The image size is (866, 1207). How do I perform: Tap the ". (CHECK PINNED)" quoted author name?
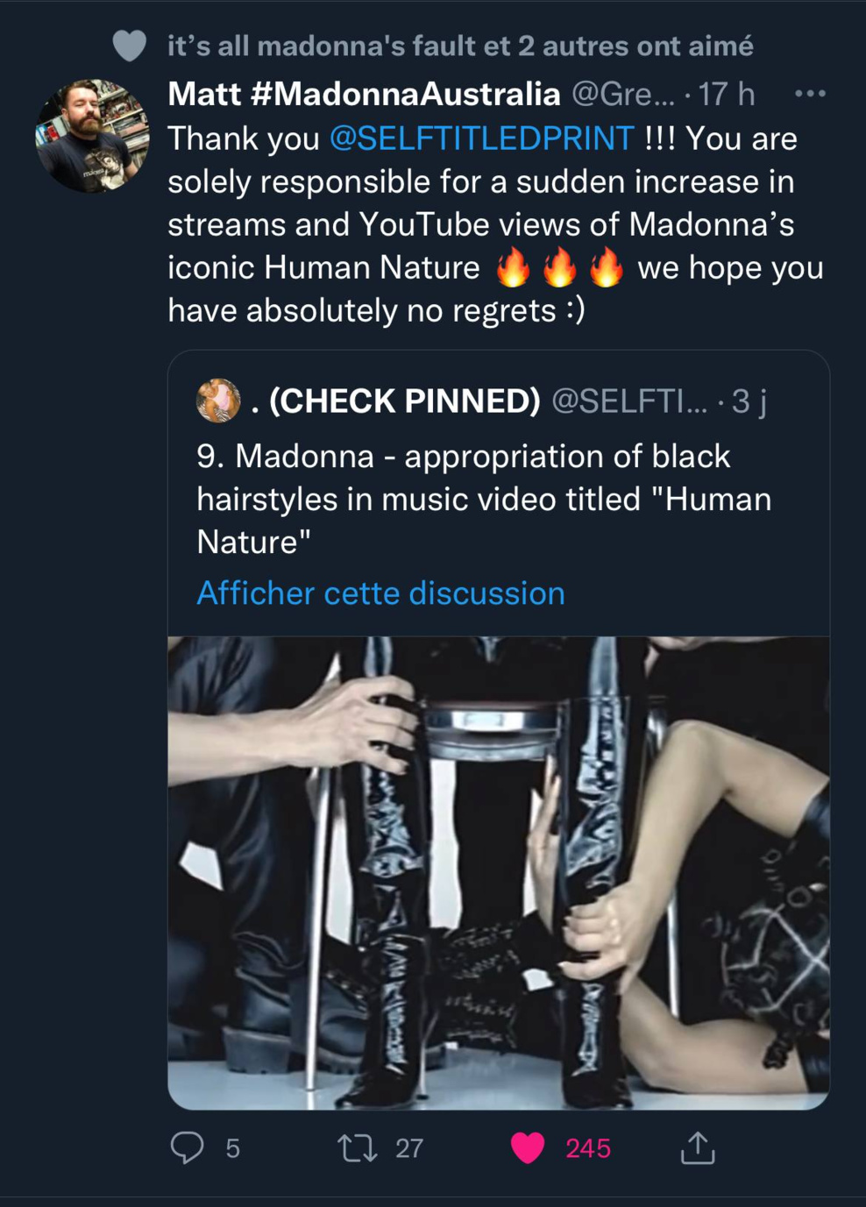(x=396, y=401)
